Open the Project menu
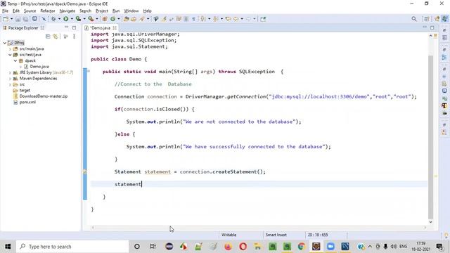The image size is (450, 253). tap(101, 11)
